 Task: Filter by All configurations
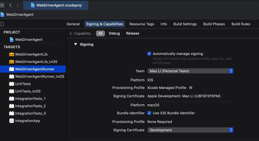tap(100, 33)
